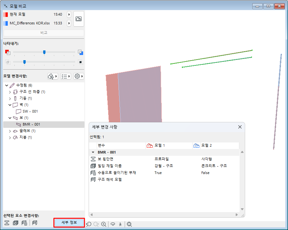
Task: Expand the 구조 선 하중 (1) node
Action: point(10,92)
